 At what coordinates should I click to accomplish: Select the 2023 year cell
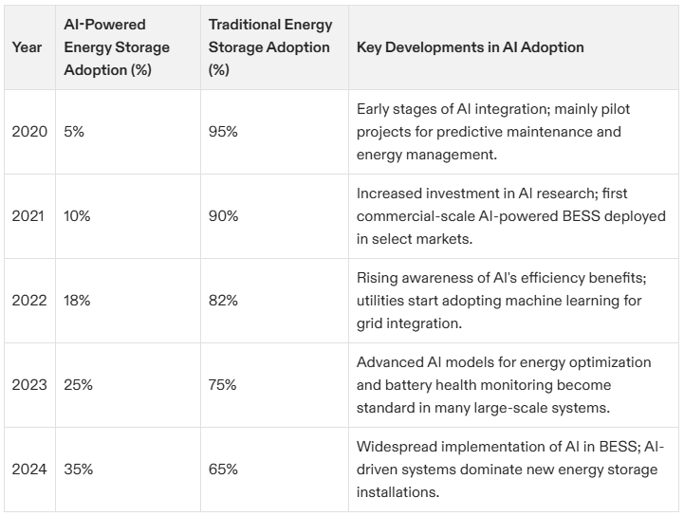[x=28, y=385]
